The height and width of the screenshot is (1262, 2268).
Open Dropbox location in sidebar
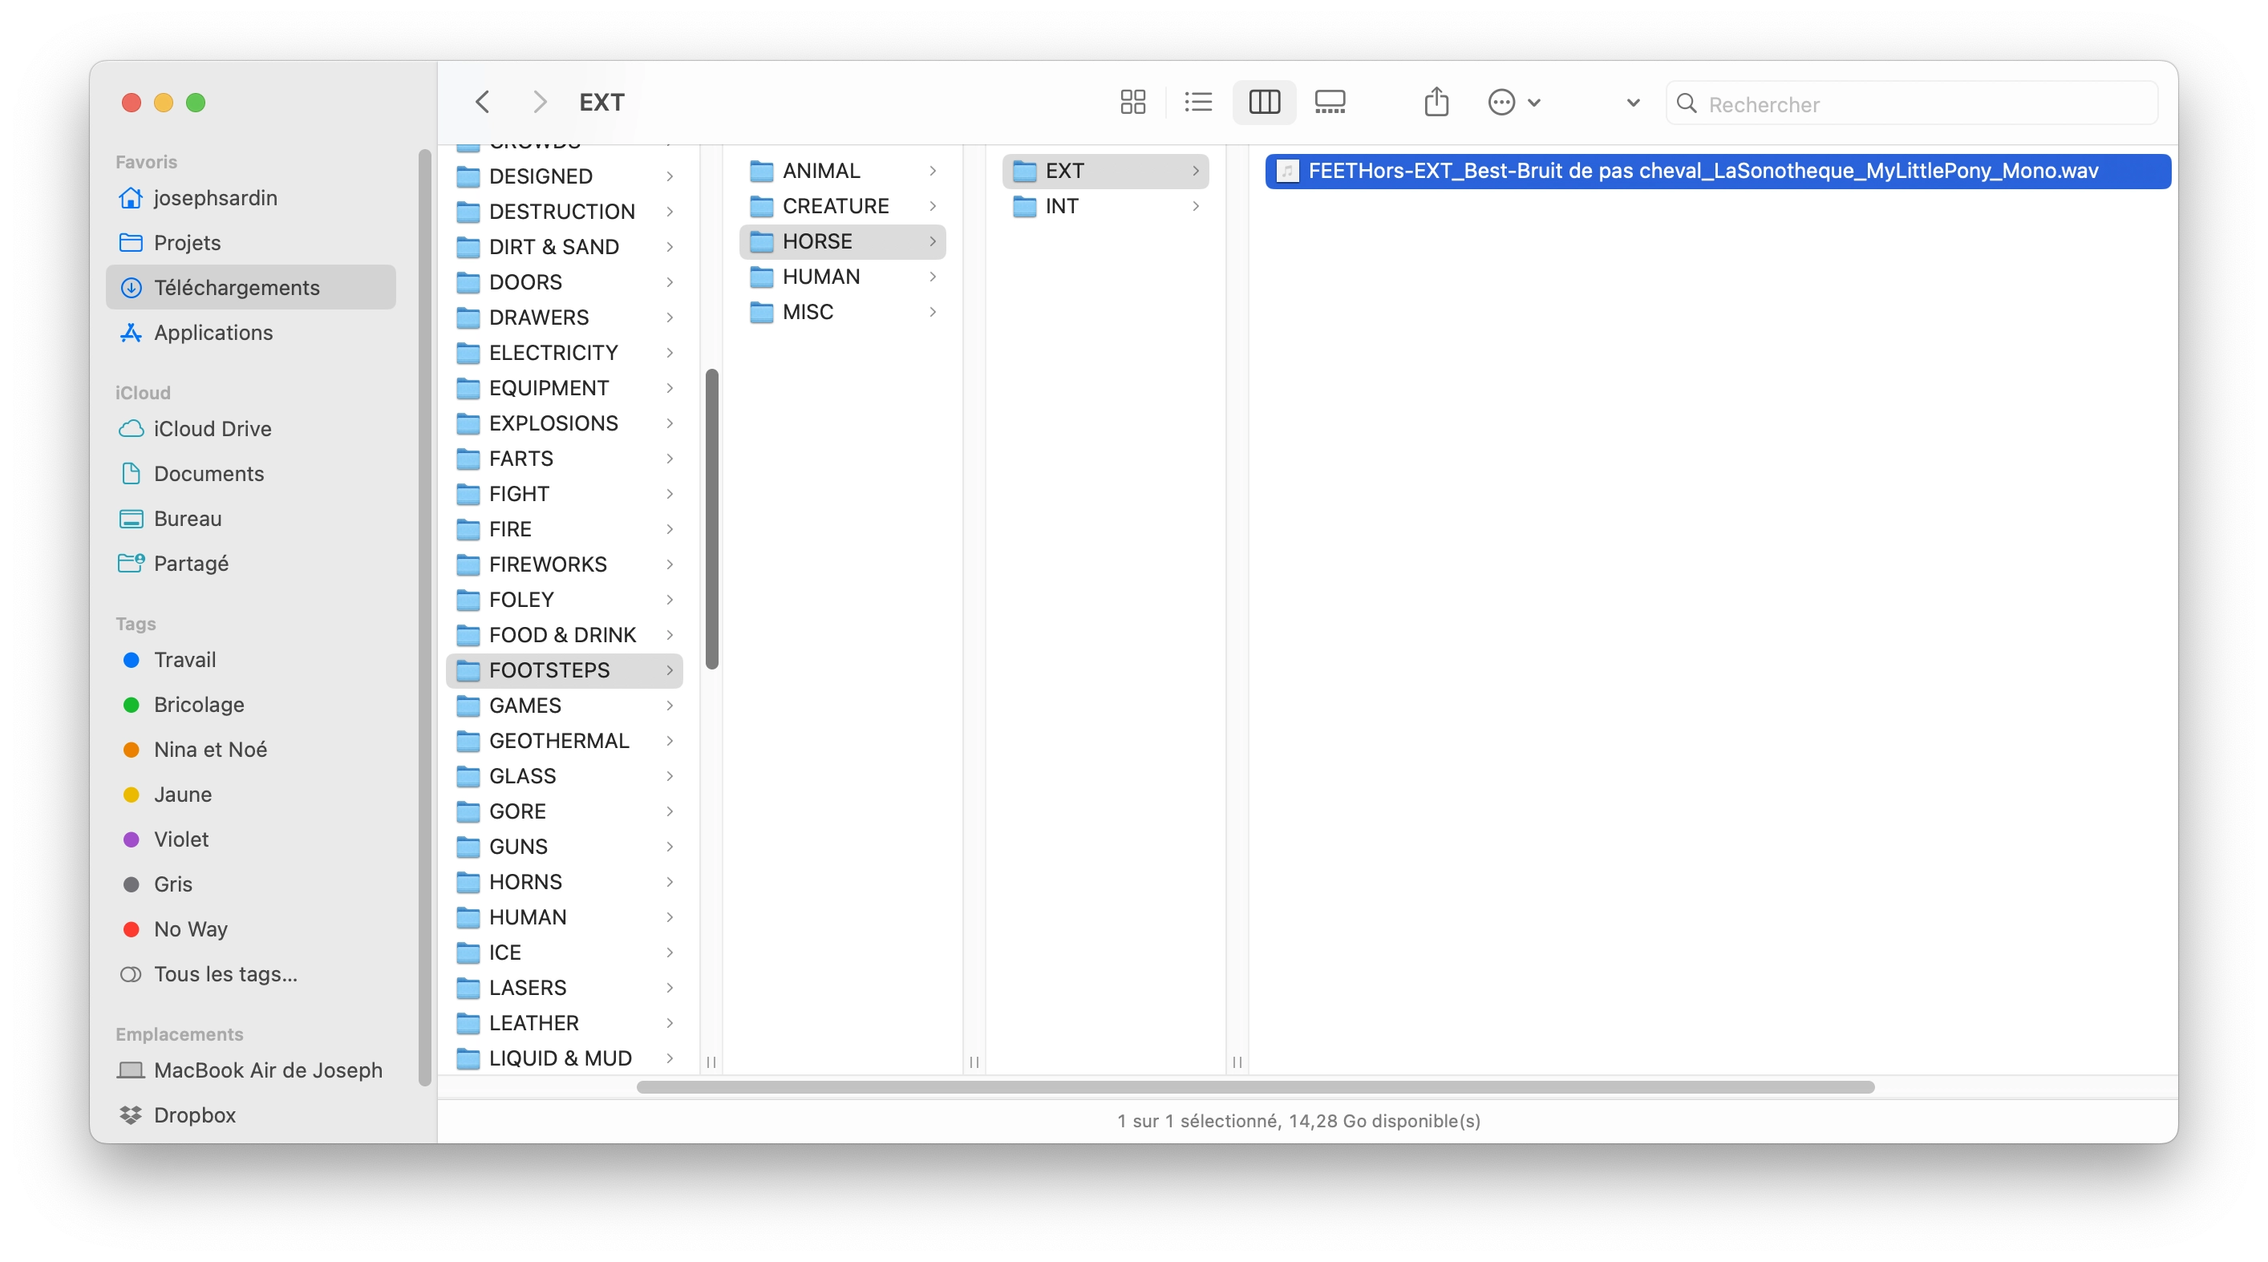coord(251,1115)
